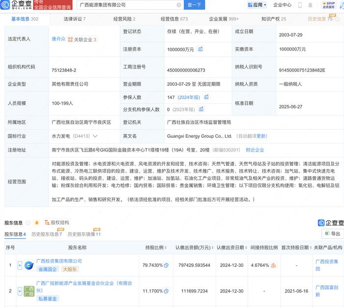Open notifications via the header bell icon

tap(310, 5)
